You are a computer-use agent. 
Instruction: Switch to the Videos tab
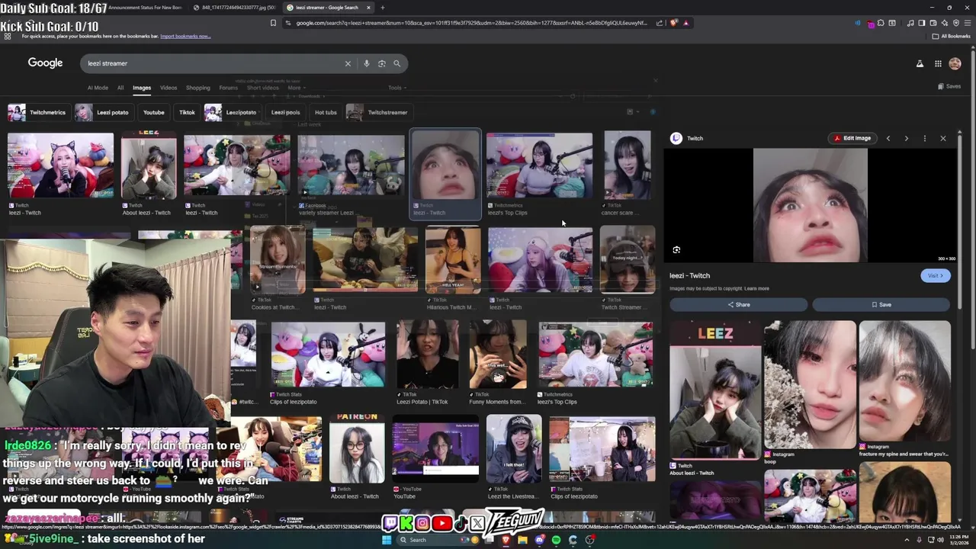[x=169, y=88]
